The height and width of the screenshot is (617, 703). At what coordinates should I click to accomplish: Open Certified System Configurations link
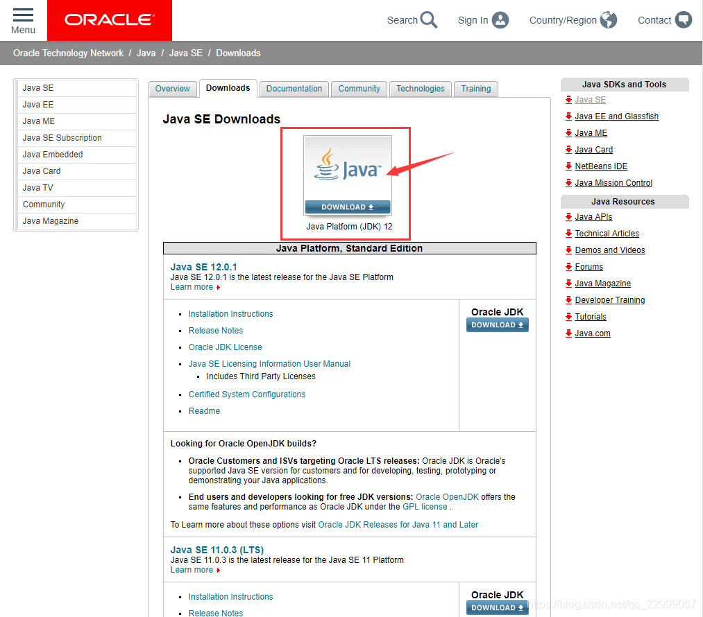(x=246, y=394)
